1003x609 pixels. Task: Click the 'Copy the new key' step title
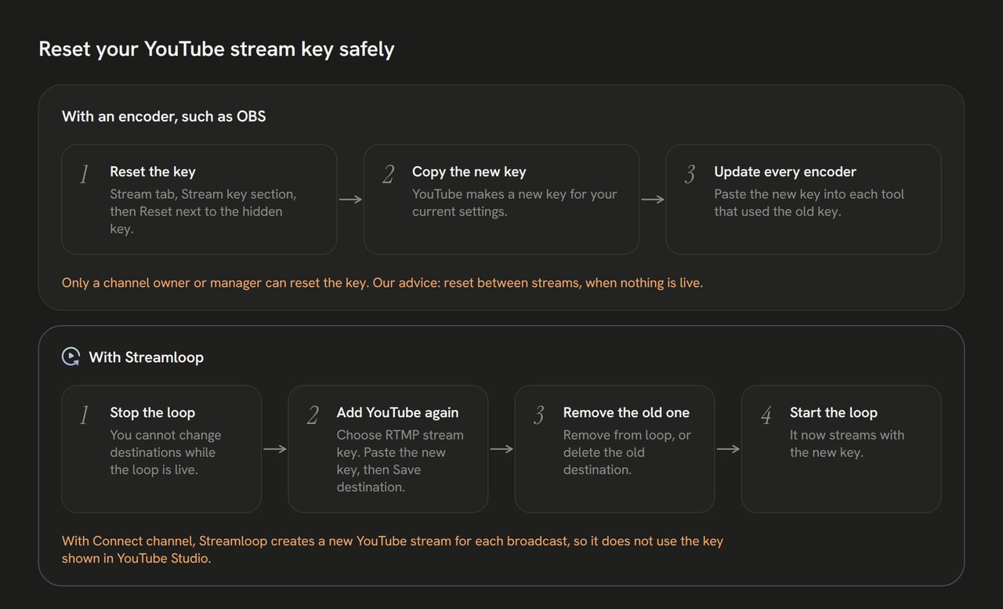click(x=469, y=172)
